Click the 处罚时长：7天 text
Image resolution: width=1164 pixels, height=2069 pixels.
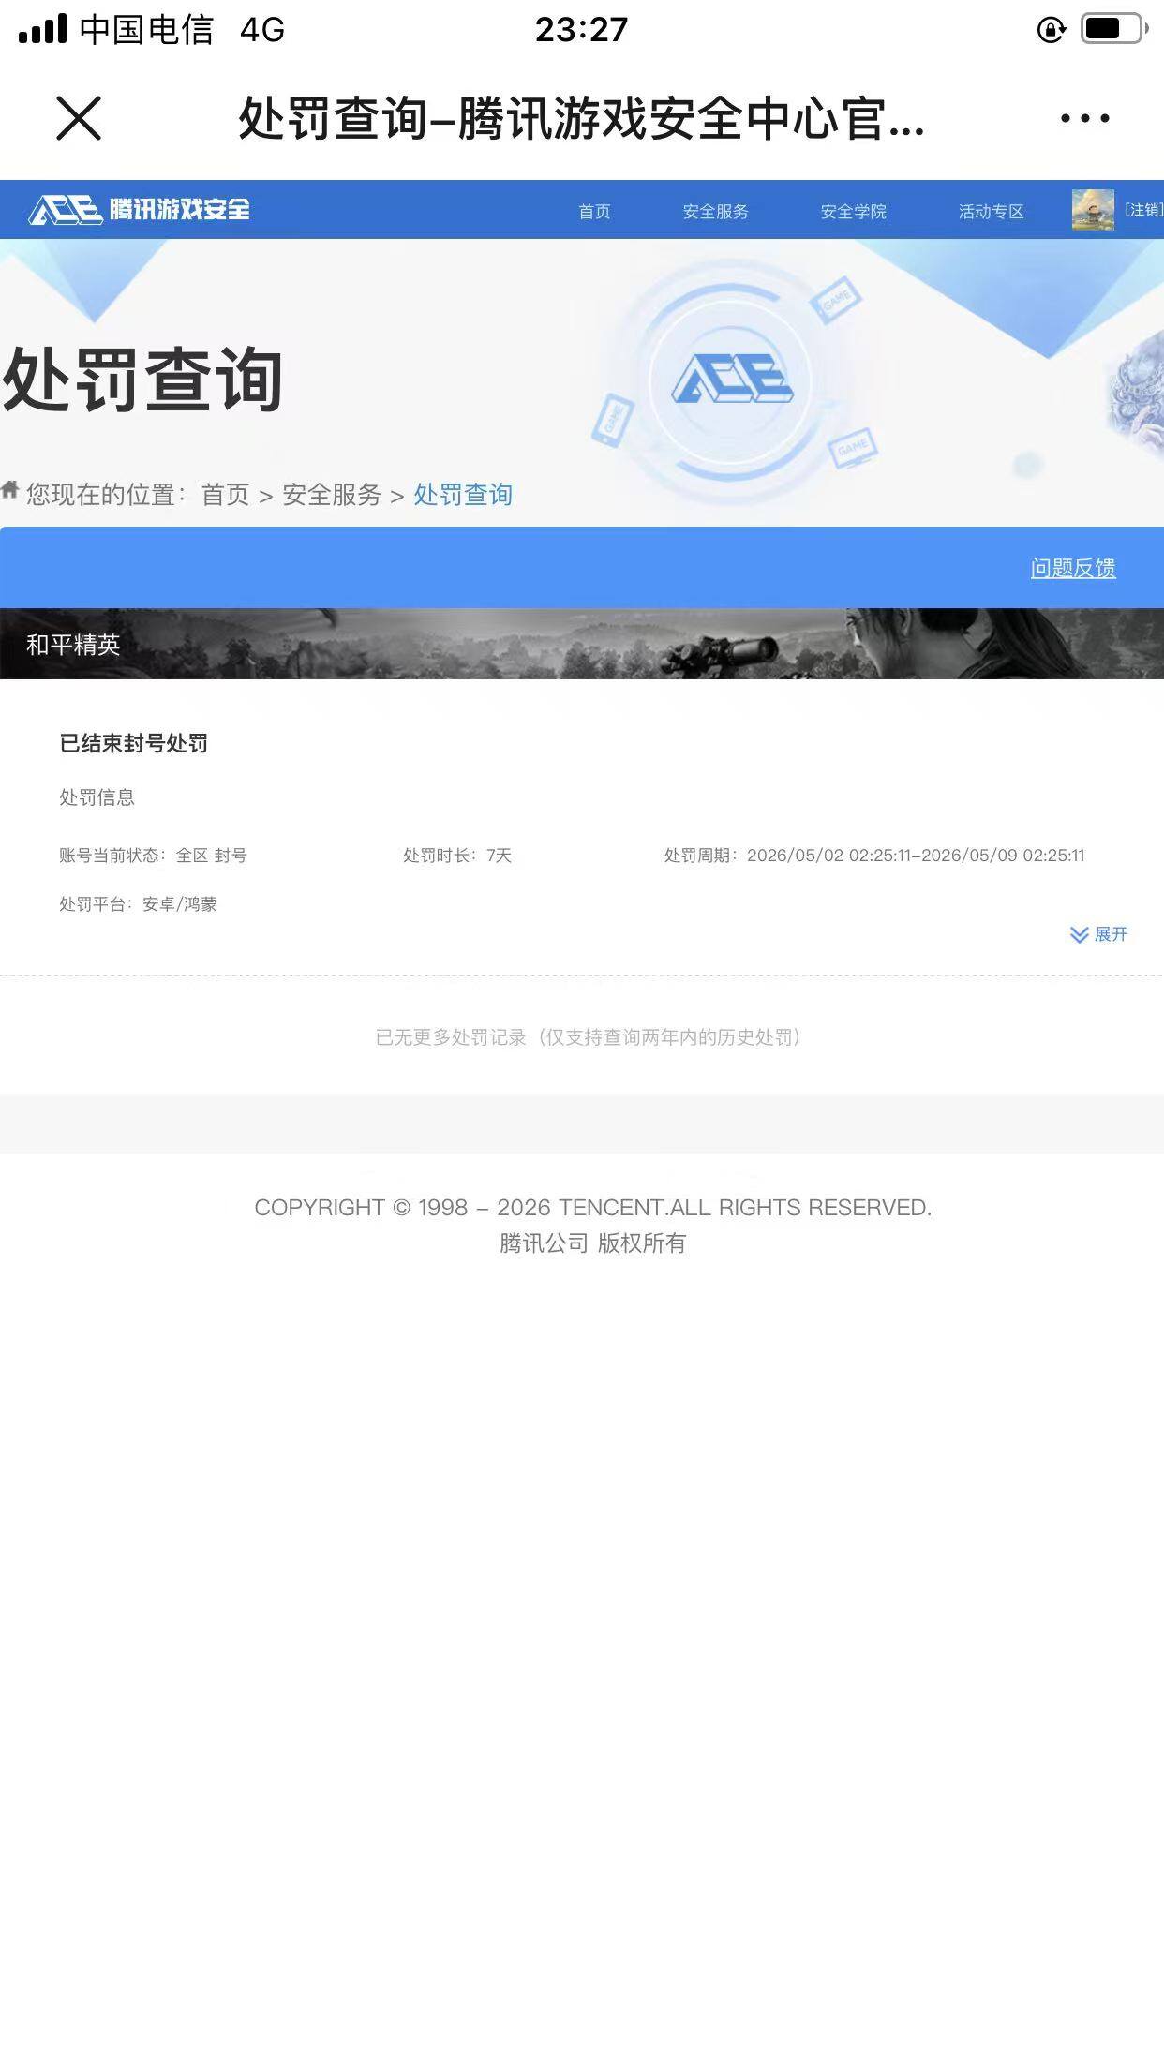pyautogui.click(x=457, y=856)
